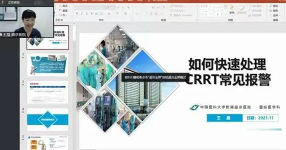This screenshot has width=286, height=150.
Task: Open shape outline in the drawing group
Action: click(255, 11)
